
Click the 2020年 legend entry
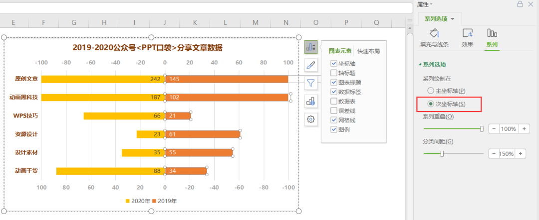click(138, 201)
